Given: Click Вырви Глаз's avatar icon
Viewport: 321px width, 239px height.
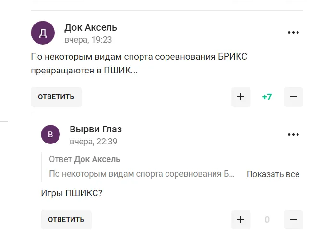Looking at the screenshot, I should [50, 134].
